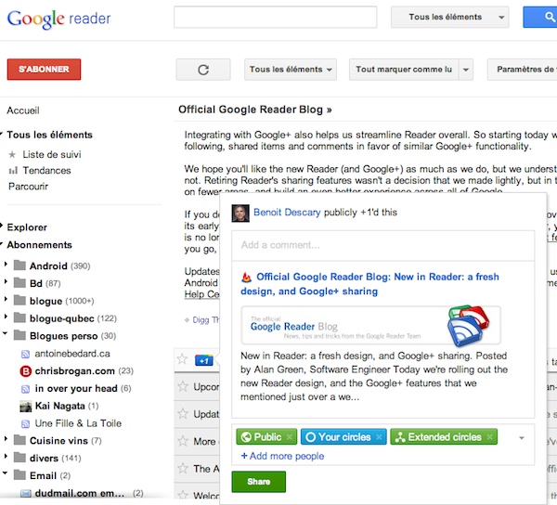Click the main search input field
Viewport: 557px width, 505px height.
[276, 17]
